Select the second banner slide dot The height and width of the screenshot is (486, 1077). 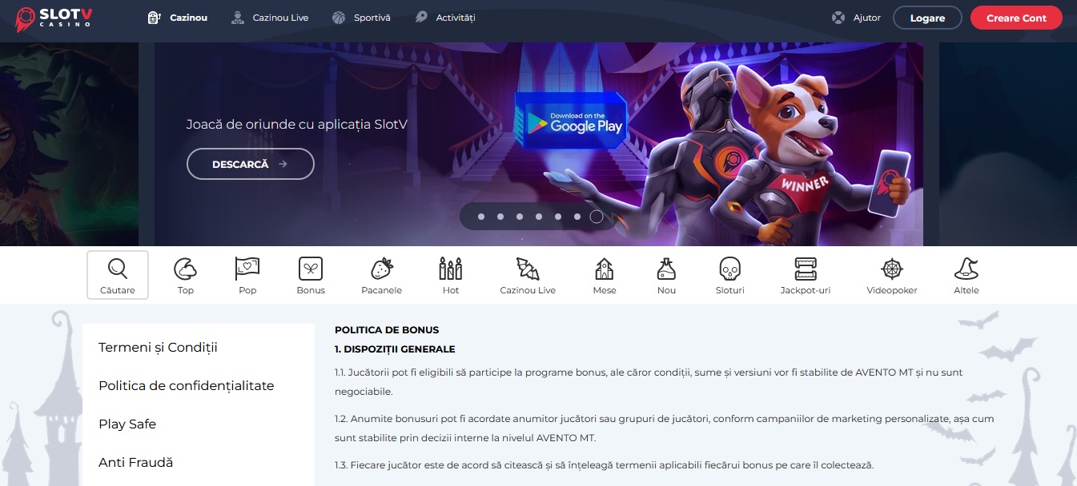click(500, 217)
